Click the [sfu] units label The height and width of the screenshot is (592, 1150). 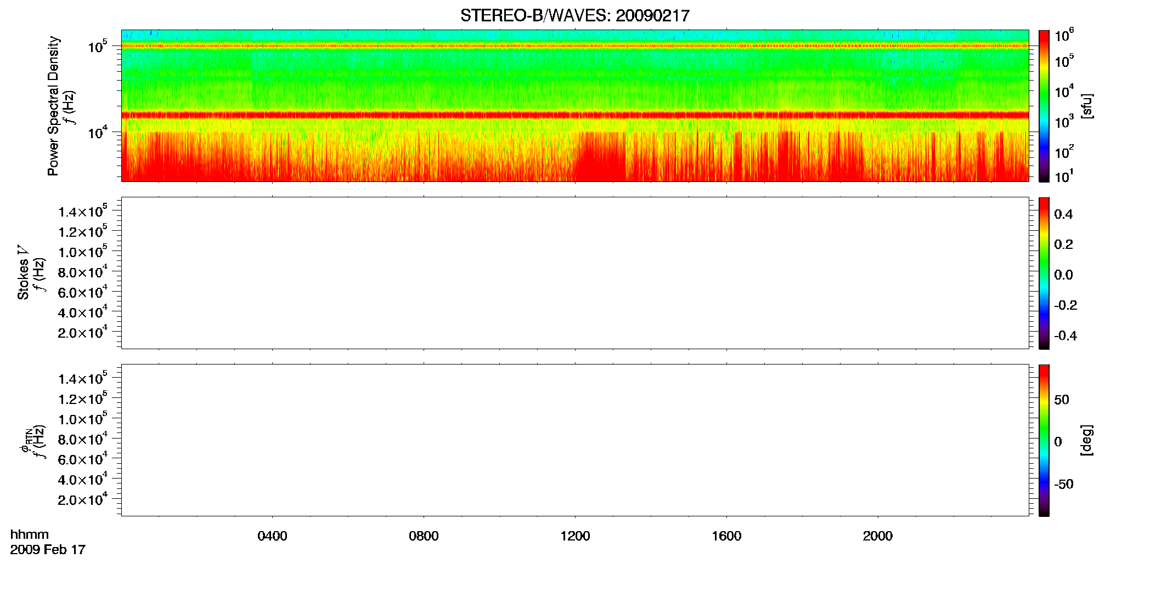click(x=1087, y=106)
